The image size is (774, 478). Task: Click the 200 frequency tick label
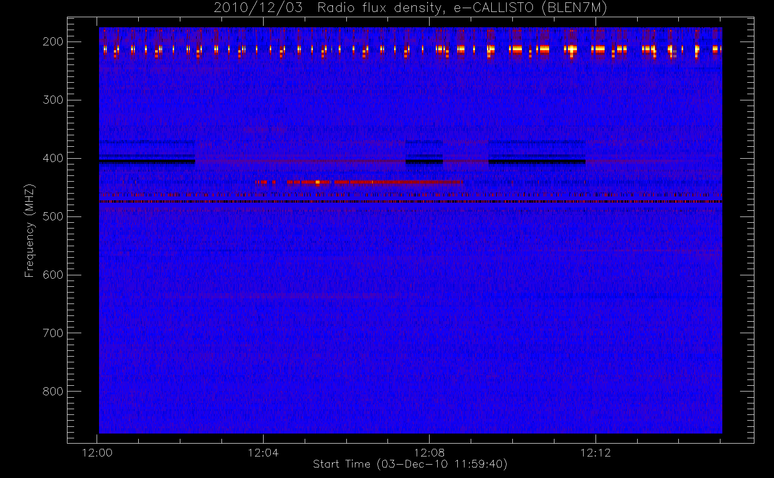[x=53, y=42]
